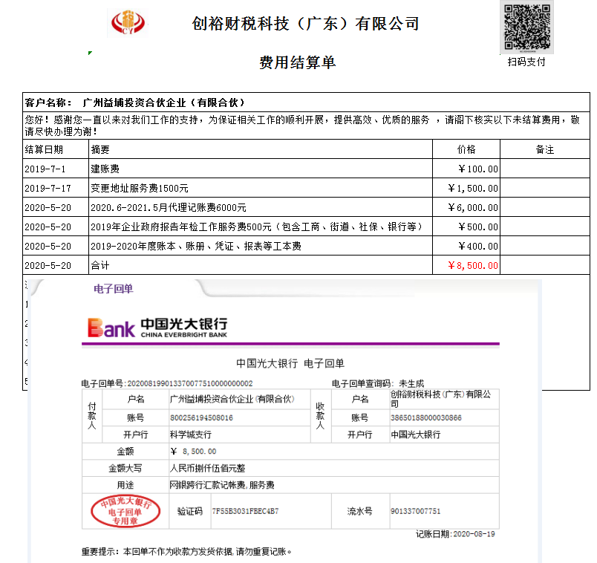
Task: Select the 重要提示 notice line
Action: (x=186, y=552)
